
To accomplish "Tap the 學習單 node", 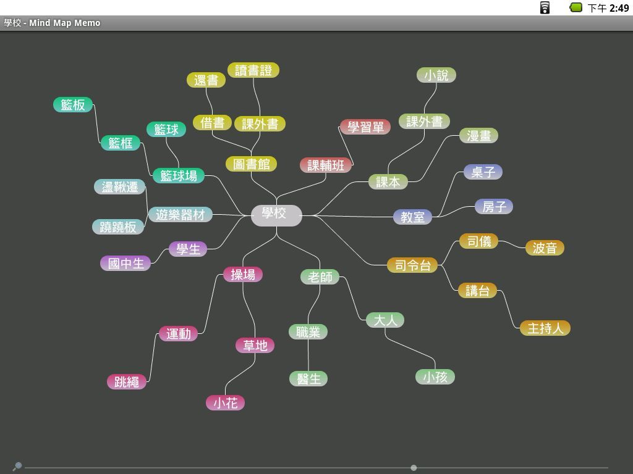I will click(365, 127).
